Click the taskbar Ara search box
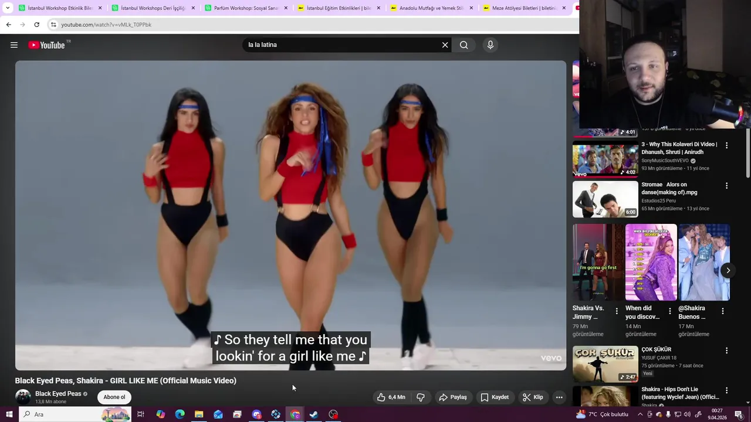751x422 pixels. point(75,414)
